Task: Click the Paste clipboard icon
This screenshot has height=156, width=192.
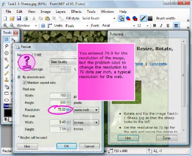Action: tap(47, 18)
